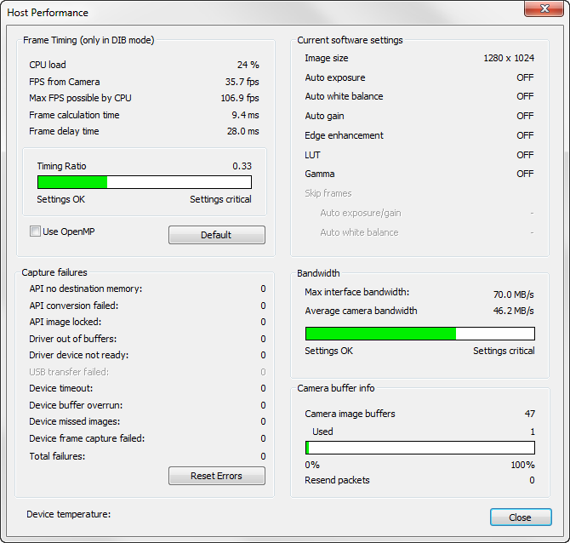Click the Image size value 1280 x 1024

(x=509, y=58)
